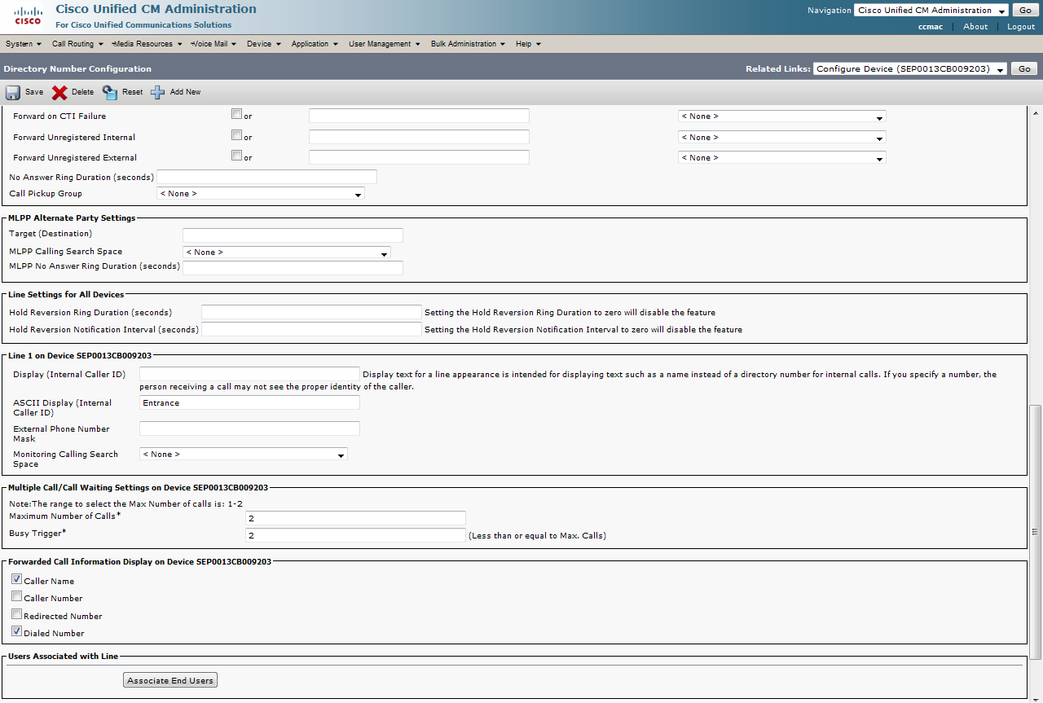The height and width of the screenshot is (703, 1043).
Task: Click the Logout link
Action: point(1020,27)
